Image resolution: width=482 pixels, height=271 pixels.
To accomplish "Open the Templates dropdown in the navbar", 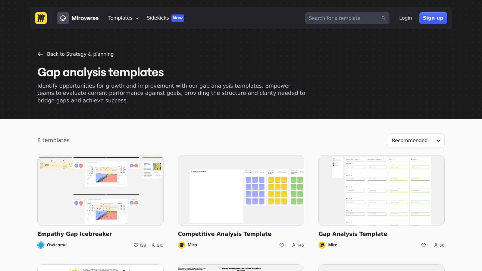I will [123, 18].
